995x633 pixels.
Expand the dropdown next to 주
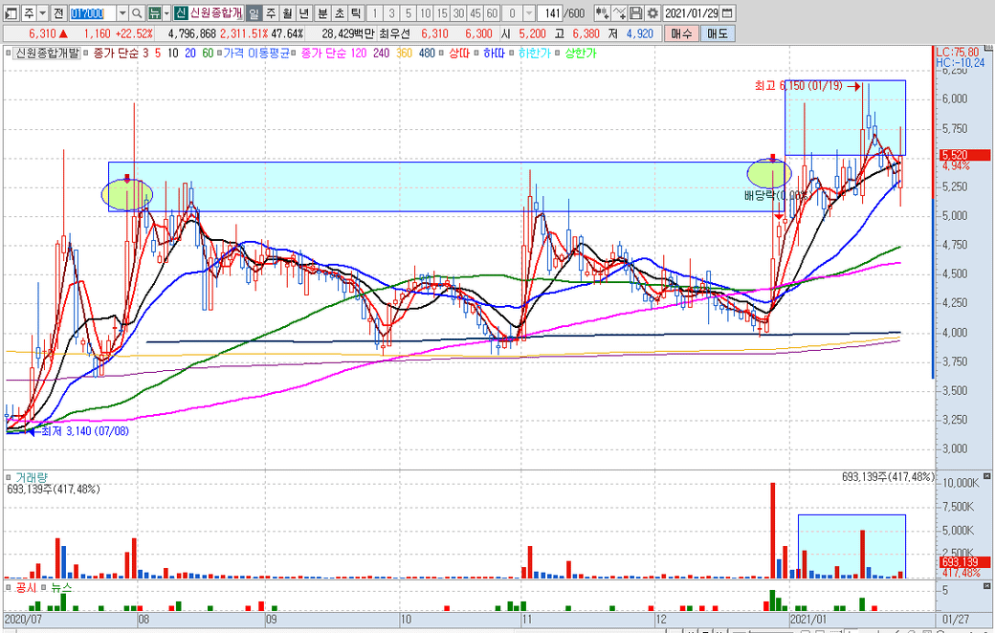tap(44, 13)
